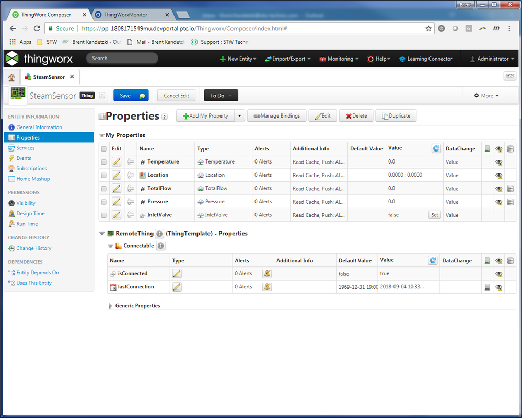This screenshot has height=418, width=522.
Task: Open the Add My Property dropdown arrow
Action: 239,116
